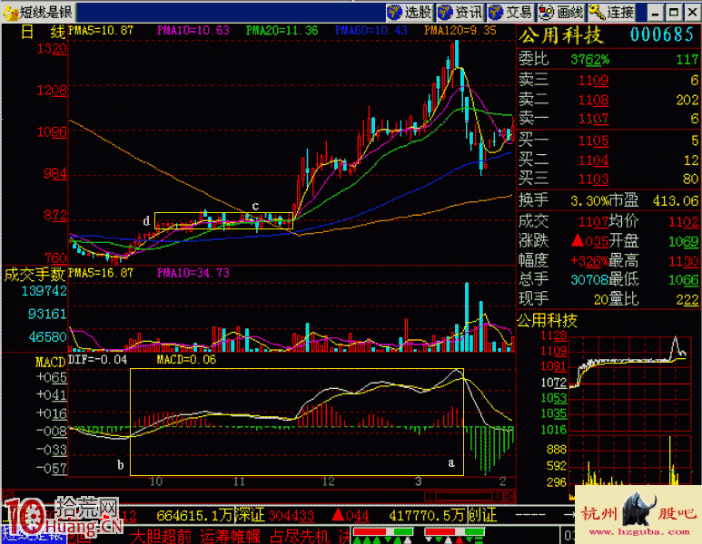
Task: Maximize the stock software window
Action: [673, 13]
